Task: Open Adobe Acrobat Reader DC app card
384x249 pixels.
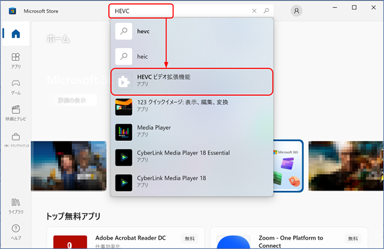Action: [x=125, y=238]
